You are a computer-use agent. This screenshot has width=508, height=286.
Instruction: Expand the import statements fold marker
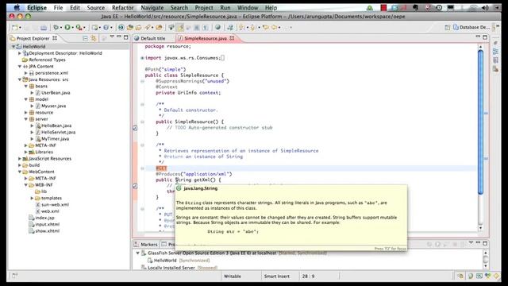click(x=142, y=58)
